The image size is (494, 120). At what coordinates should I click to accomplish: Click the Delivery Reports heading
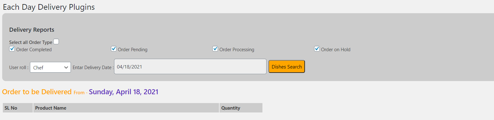tap(32, 30)
